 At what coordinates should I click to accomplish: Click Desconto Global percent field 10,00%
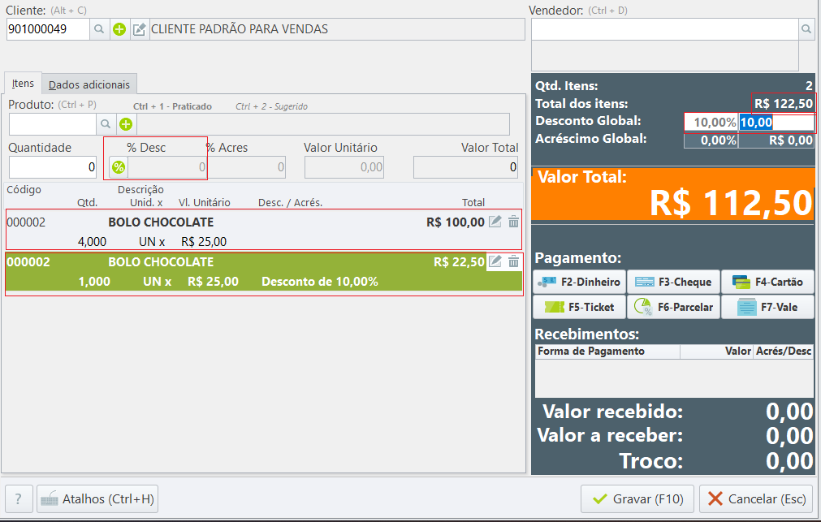(x=711, y=123)
